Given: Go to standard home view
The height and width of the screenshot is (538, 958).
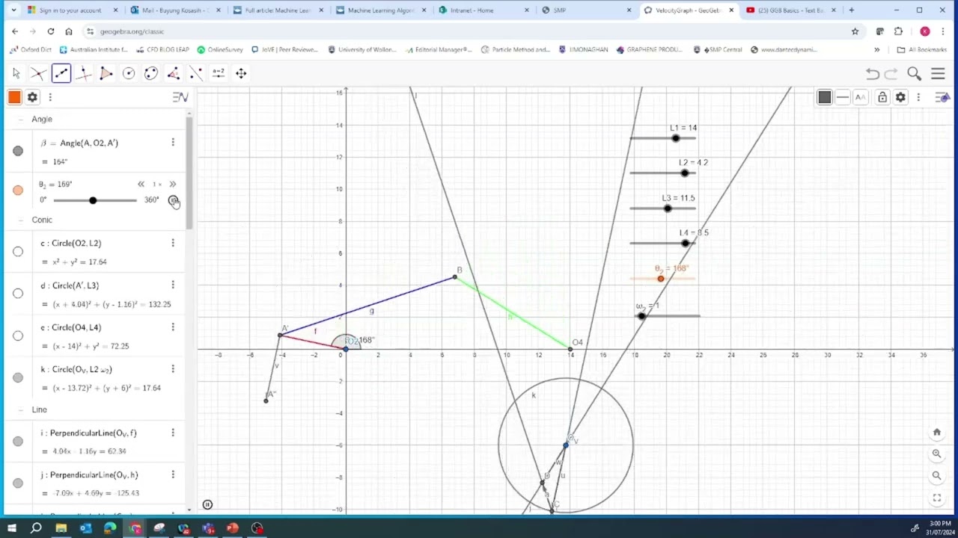Looking at the screenshot, I should [937, 432].
